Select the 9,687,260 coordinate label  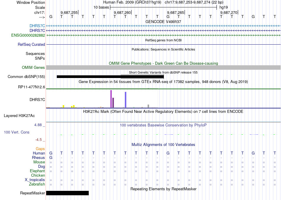tap(122, 12)
